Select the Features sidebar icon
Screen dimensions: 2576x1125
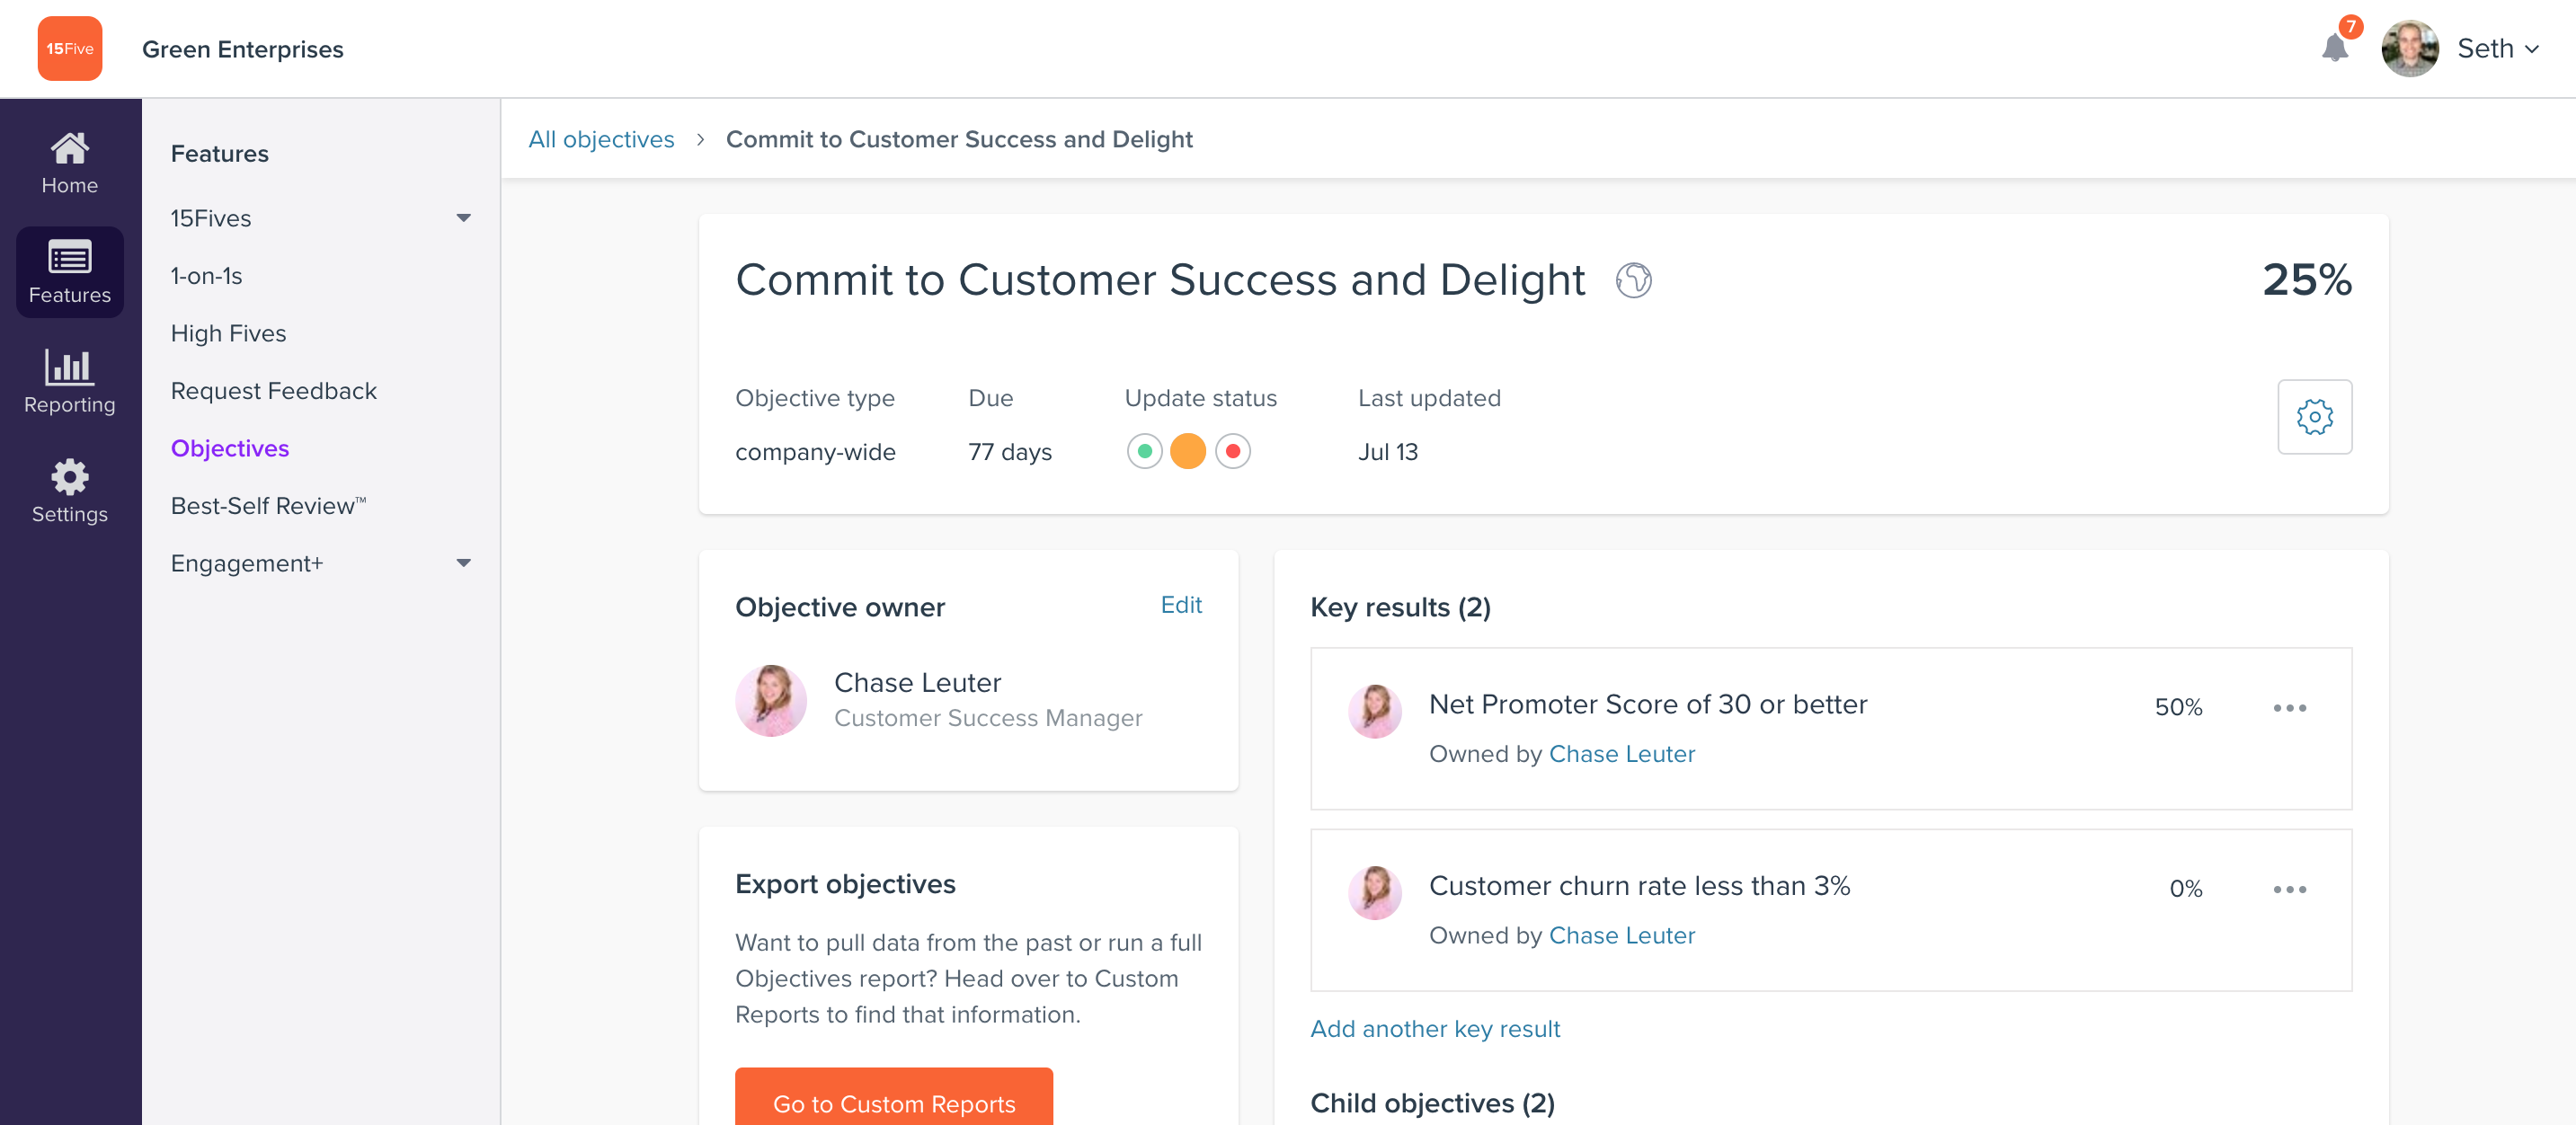pos(69,272)
